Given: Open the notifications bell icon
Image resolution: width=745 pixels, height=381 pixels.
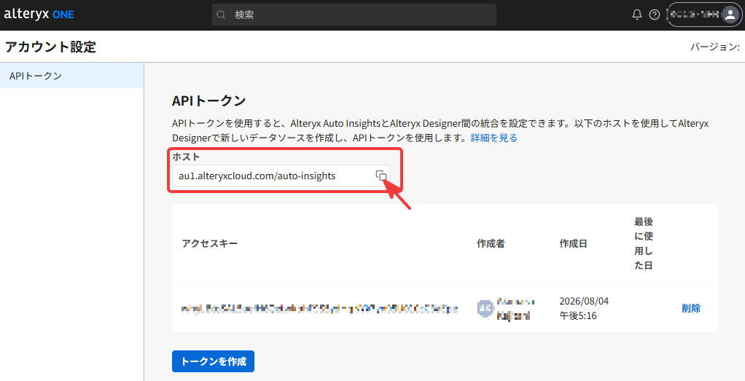Looking at the screenshot, I should pyautogui.click(x=636, y=15).
